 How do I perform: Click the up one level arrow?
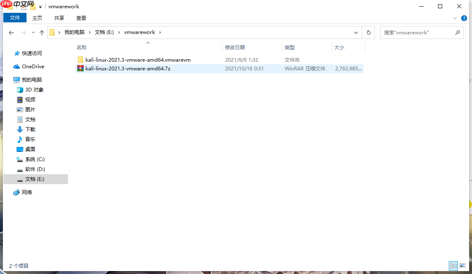42,32
